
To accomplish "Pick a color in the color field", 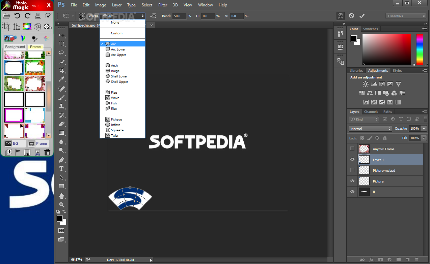I will (x=386, y=49).
